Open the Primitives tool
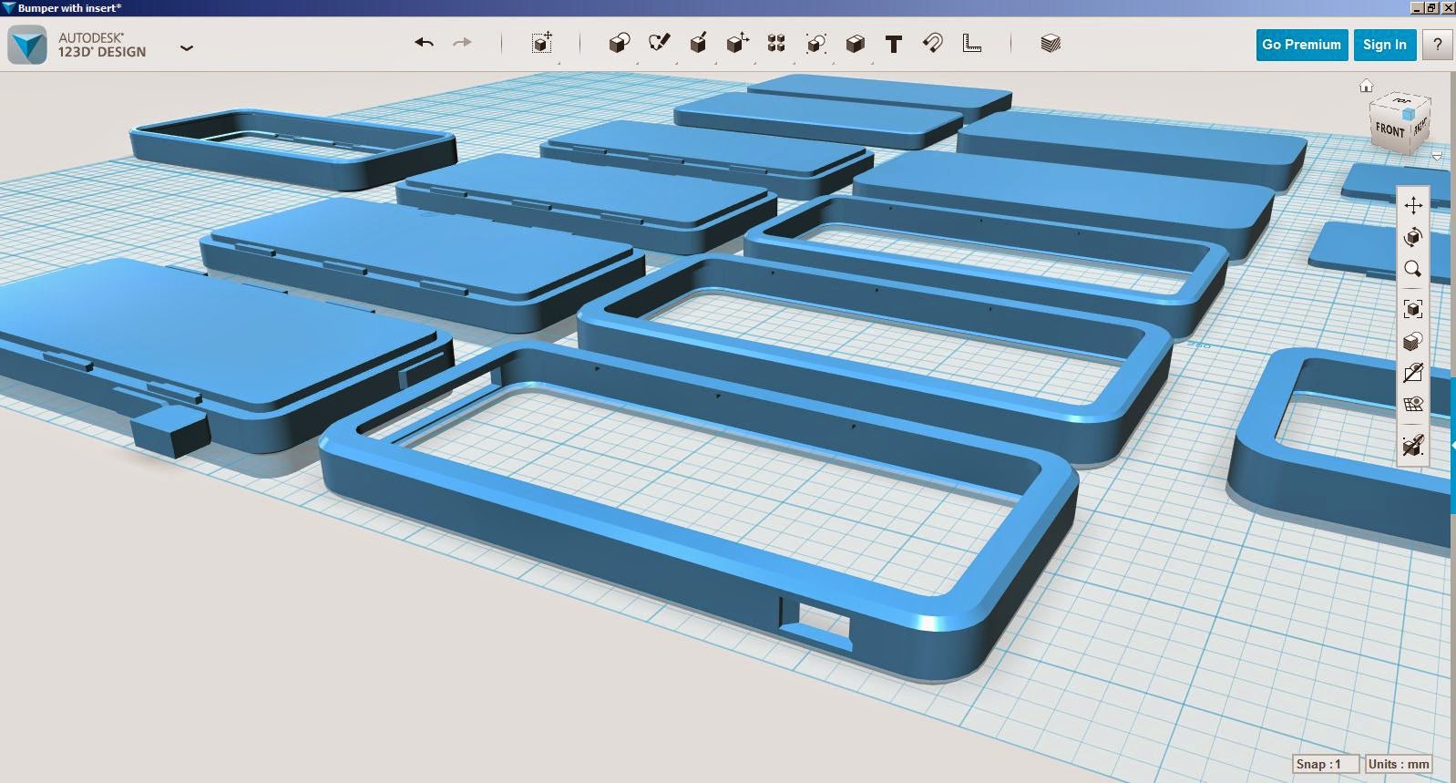Screen dimensions: 1456x783 coord(619,43)
